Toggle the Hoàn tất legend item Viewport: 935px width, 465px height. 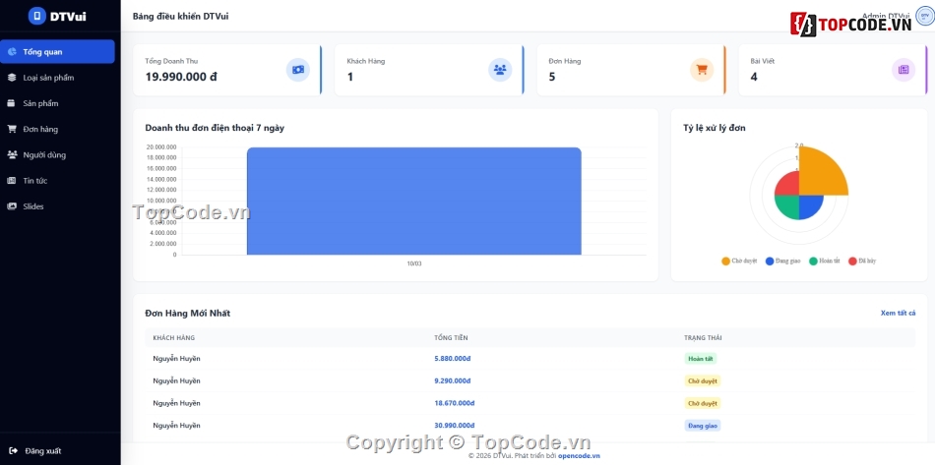pyautogui.click(x=825, y=261)
